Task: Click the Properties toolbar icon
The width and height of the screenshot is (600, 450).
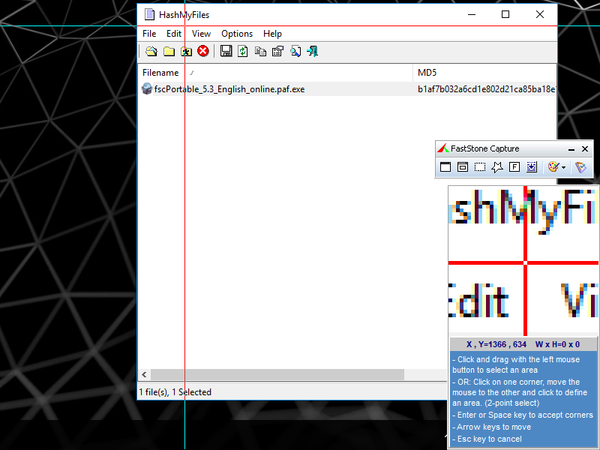Action: point(277,51)
